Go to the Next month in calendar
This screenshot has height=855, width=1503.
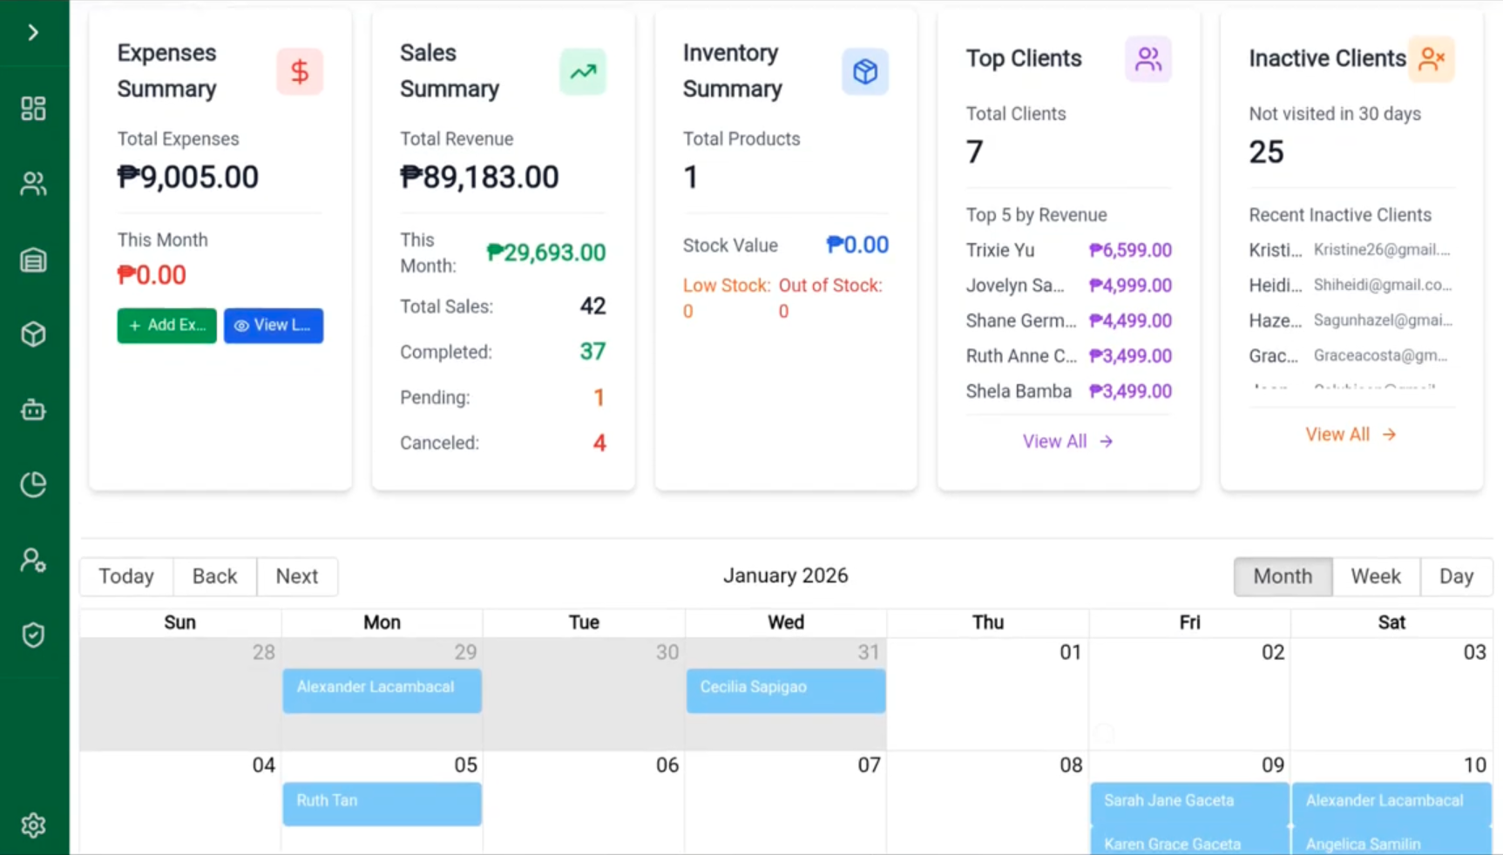pos(296,576)
